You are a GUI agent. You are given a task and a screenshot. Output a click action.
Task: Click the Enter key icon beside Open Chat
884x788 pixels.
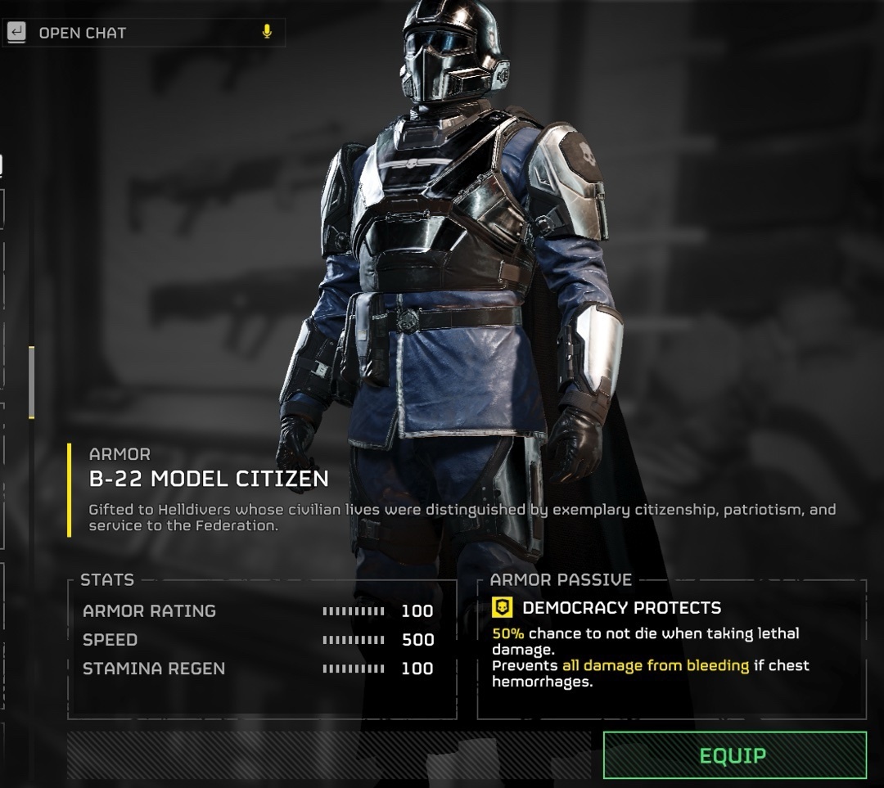16,32
